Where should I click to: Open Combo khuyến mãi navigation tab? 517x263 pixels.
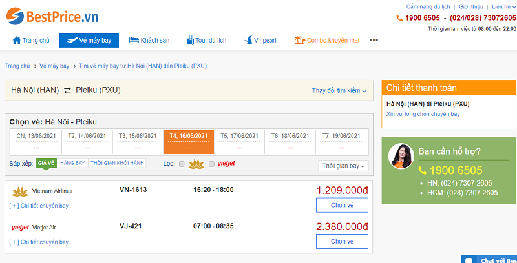(x=326, y=41)
